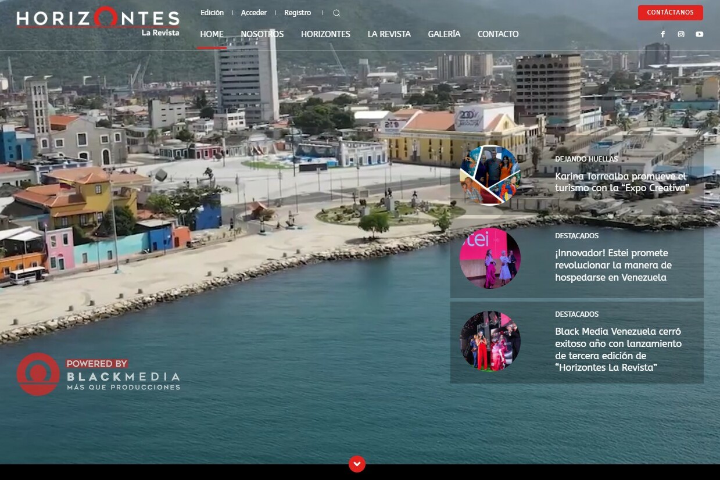This screenshot has width=720, height=480.
Task: Click the Estei article circular thumbnail
Action: click(x=490, y=258)
